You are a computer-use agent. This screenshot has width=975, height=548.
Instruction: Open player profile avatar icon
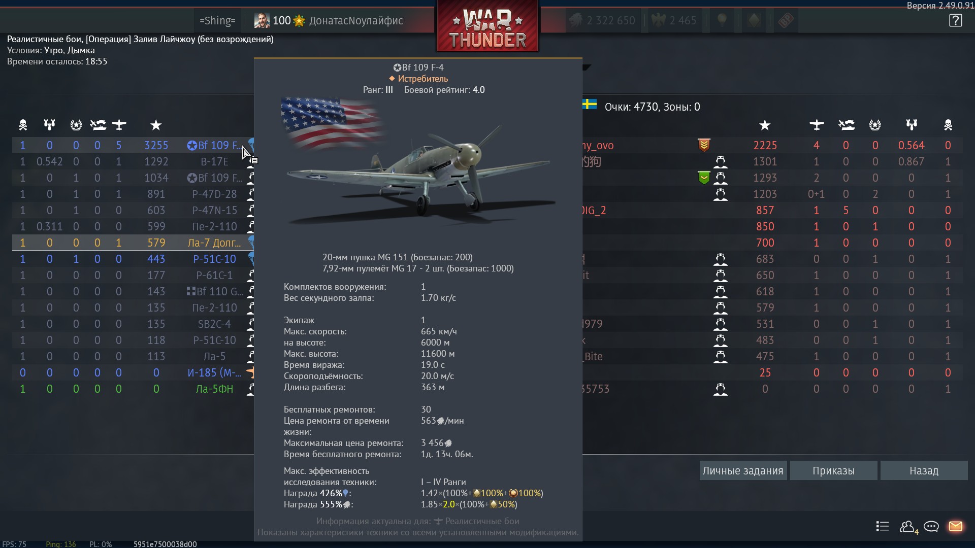pyautogui.click(x=262, y=21)
